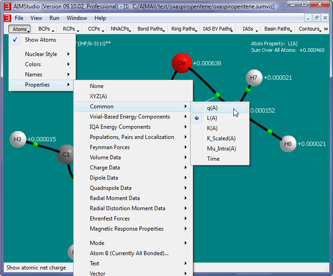The image size is (333, 276).
Task: Click the toolbar overflow chevron after Contours
Action: 326,29
